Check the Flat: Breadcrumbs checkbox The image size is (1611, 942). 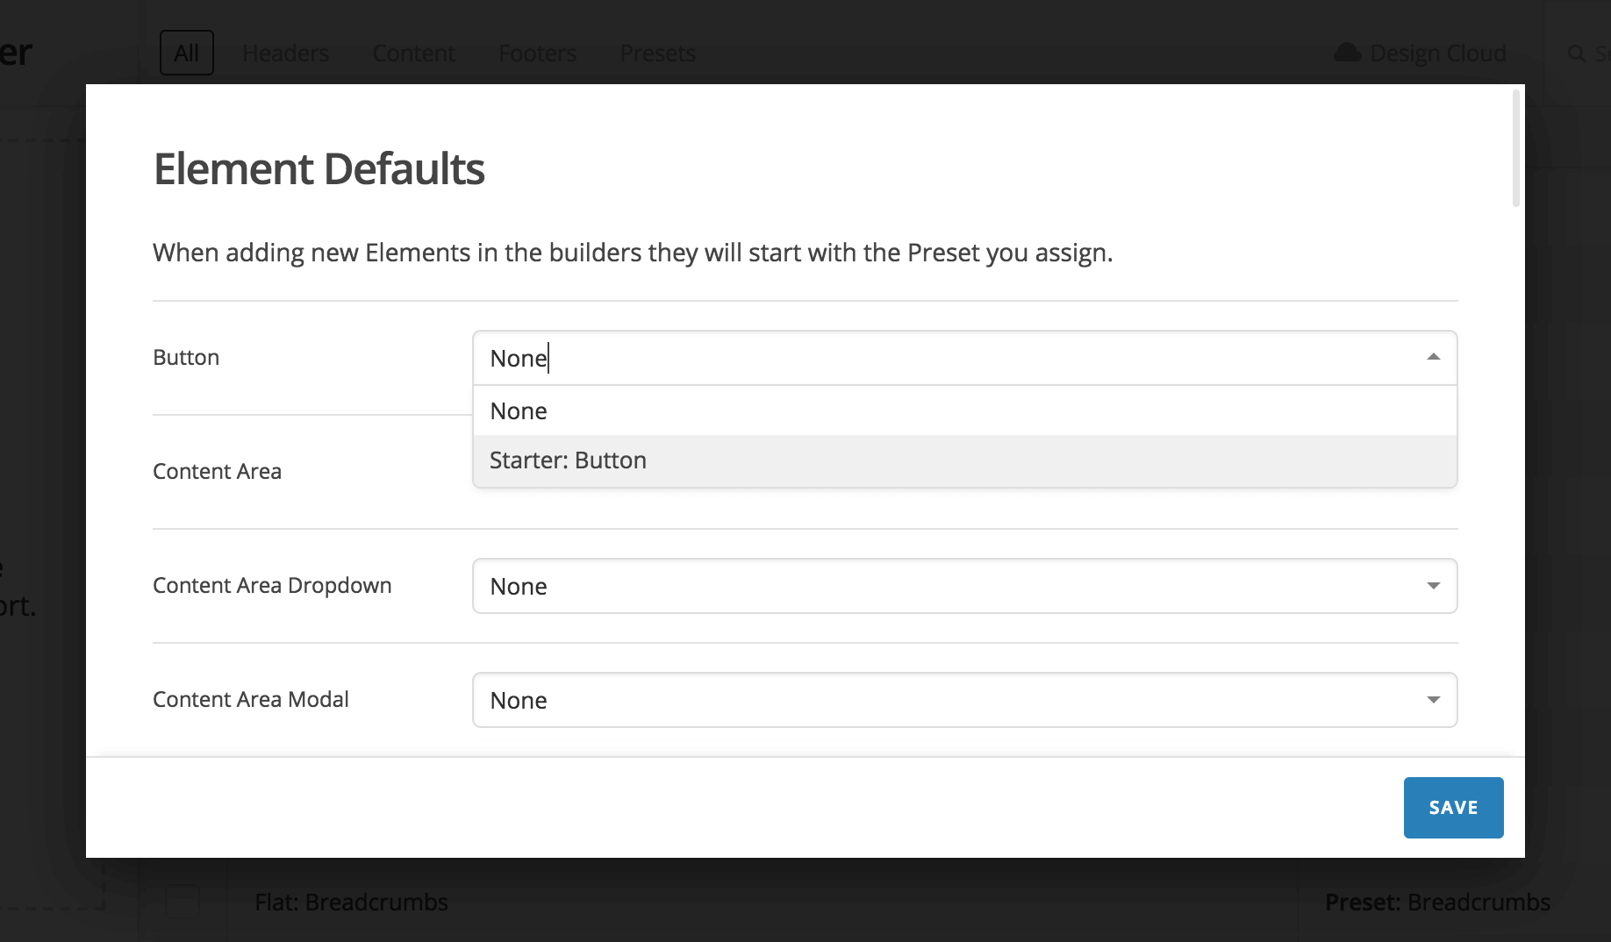(x=182, y=902)
